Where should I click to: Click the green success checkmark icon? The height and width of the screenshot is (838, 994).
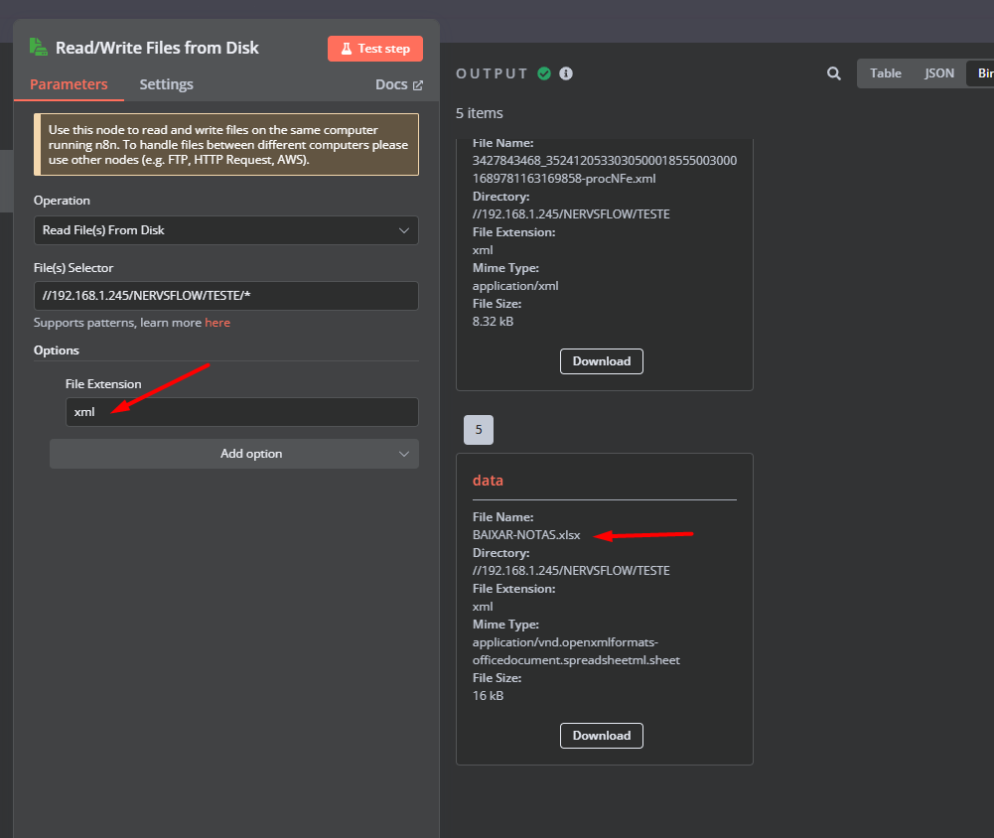point(544,73)
